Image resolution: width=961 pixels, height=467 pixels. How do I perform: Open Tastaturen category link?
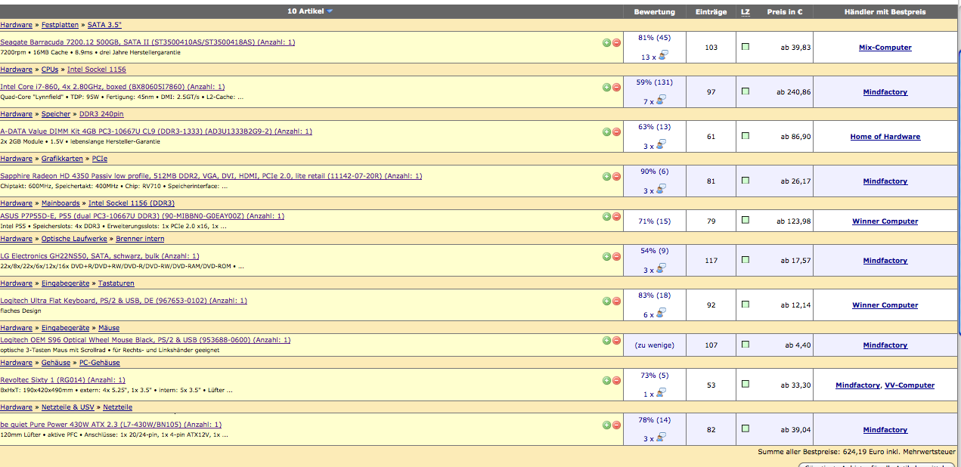pos(116,283)
